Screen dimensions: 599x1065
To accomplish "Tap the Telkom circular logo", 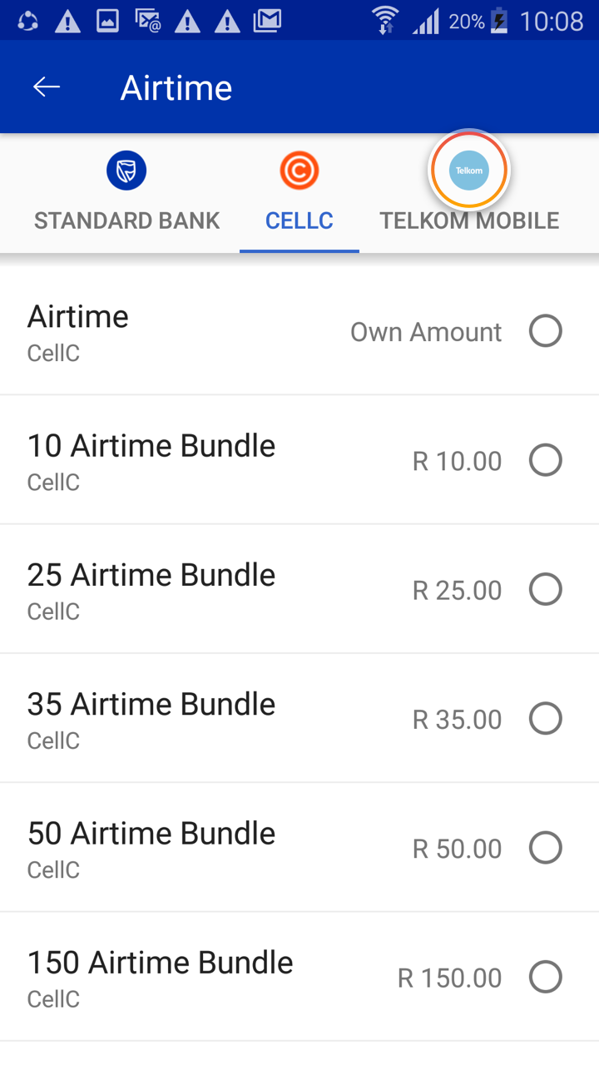I will (468, 171).
